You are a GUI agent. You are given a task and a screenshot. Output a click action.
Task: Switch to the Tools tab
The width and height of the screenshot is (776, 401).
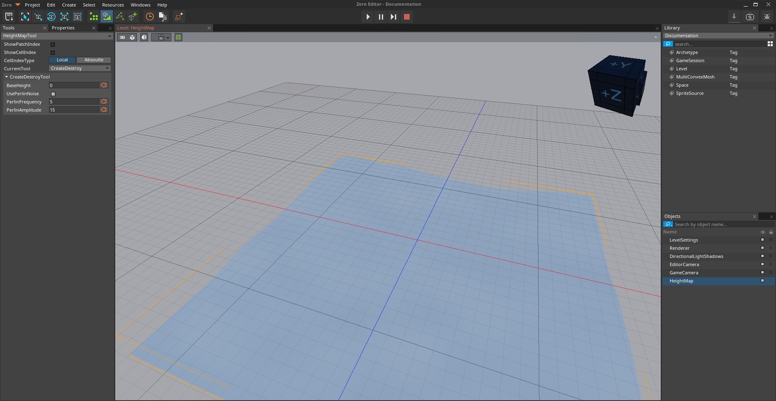9,28
